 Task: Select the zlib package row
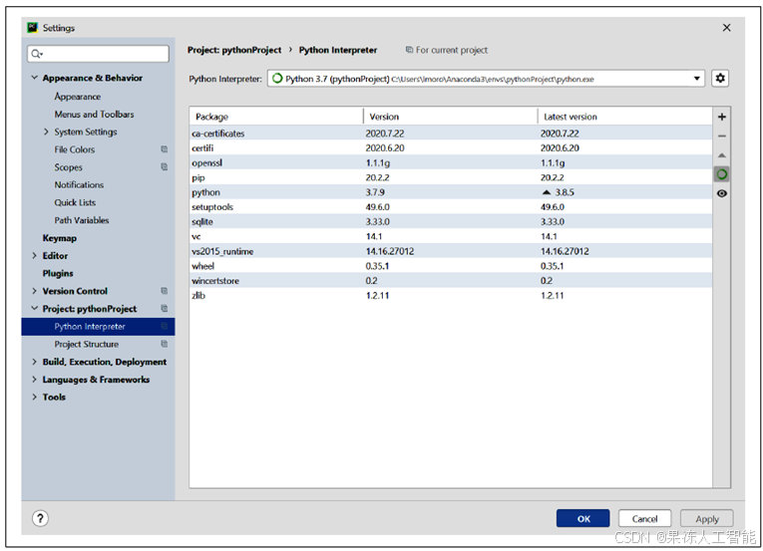451,295
